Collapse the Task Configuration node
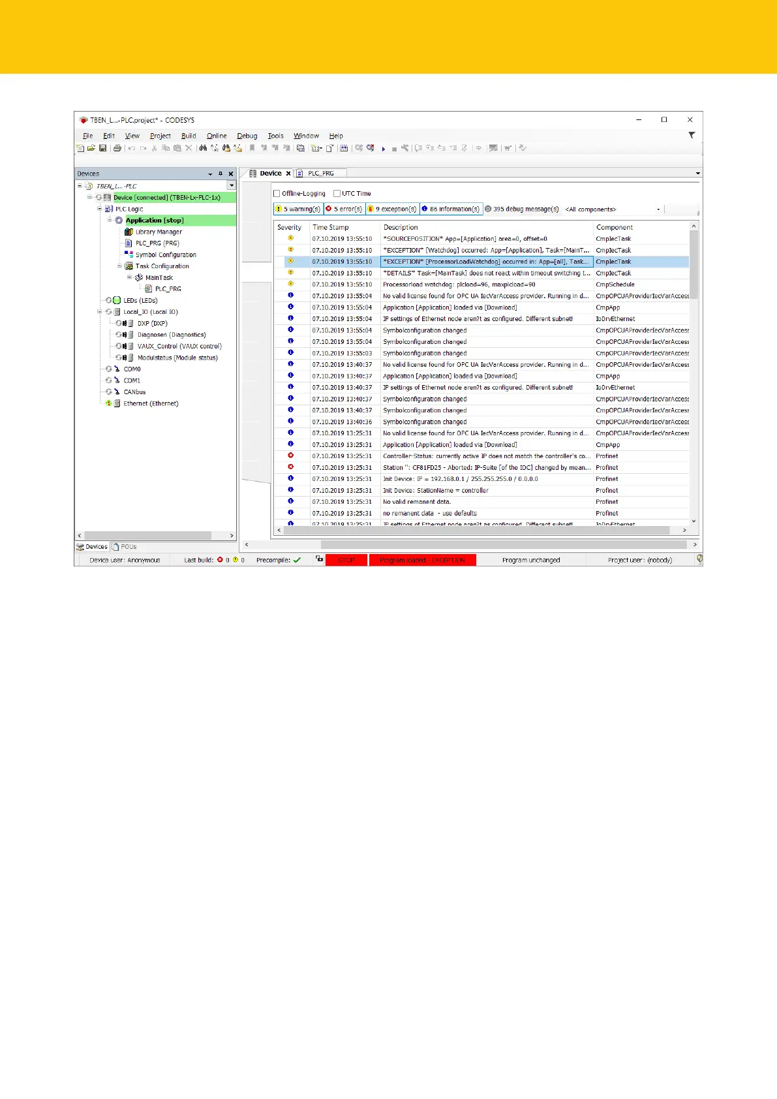The height and width of the screenshot is (1099, 777). [x=119, y=266]
